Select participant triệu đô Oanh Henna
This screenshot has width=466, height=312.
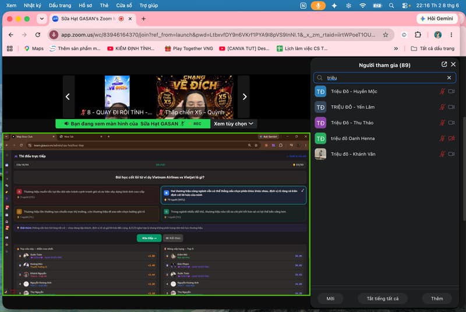coord(384,138)
